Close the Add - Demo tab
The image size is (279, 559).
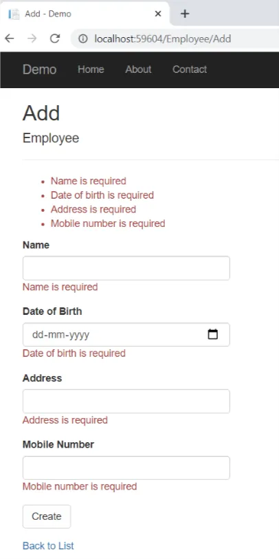point(158,14)
